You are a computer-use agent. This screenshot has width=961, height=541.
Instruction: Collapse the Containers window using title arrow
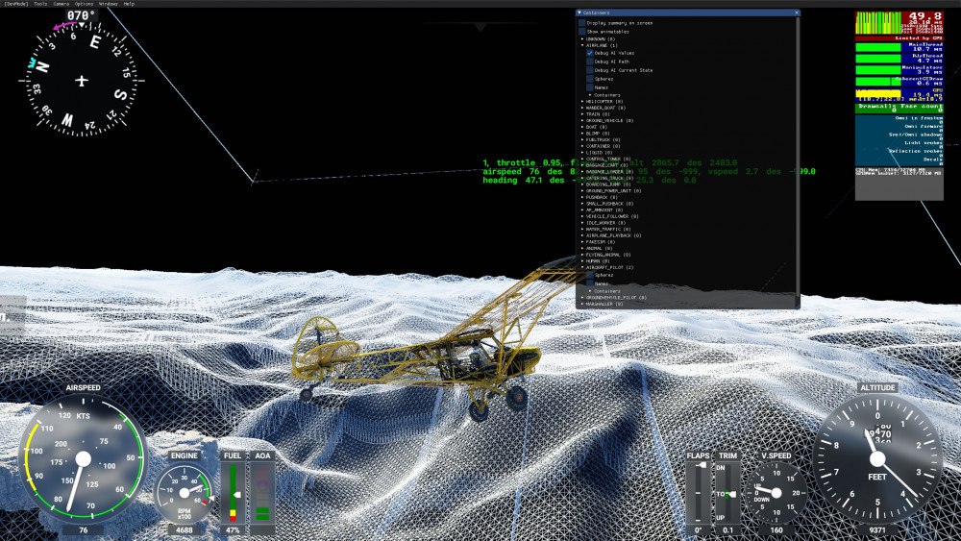579,12
